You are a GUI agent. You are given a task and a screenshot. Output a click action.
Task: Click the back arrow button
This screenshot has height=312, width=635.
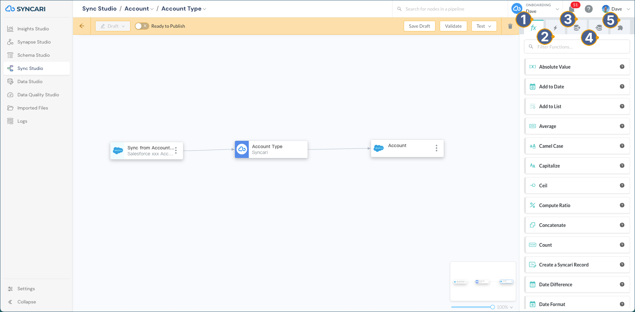[82, 26]
